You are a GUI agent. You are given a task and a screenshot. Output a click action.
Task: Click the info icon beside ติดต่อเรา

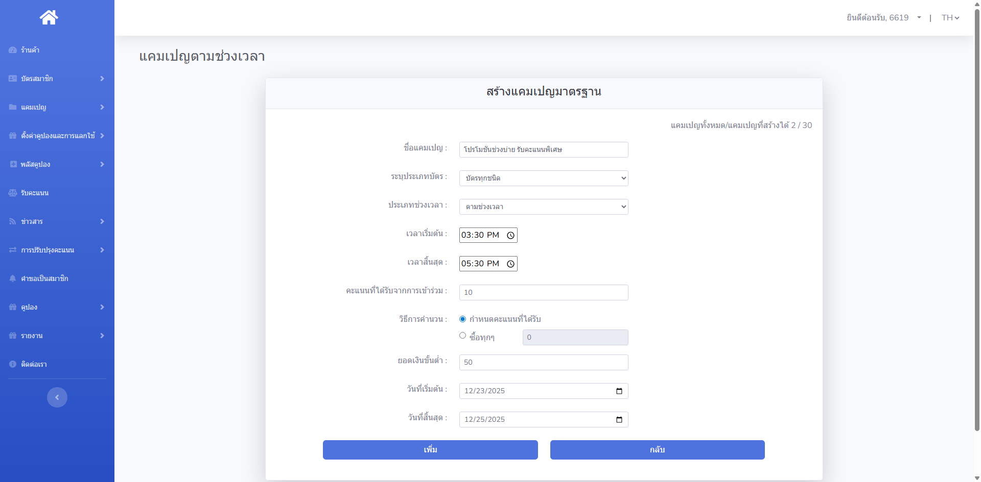pyautogui.click(x=13, y=364)
